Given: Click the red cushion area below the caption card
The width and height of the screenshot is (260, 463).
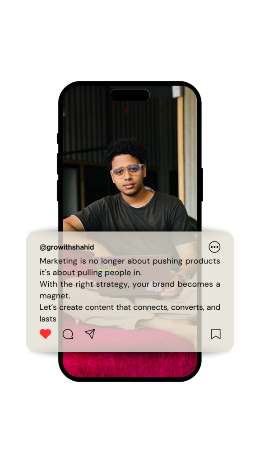Looking at the screenshot, I should pos(130,364).
